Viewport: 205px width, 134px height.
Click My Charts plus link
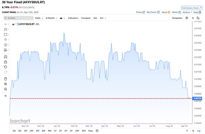[153, 12]
